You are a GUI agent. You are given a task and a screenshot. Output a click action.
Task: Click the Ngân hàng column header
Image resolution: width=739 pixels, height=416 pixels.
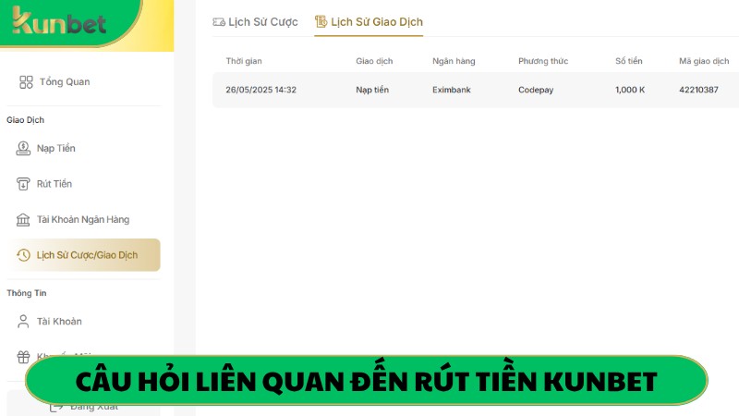click(454, 61)
